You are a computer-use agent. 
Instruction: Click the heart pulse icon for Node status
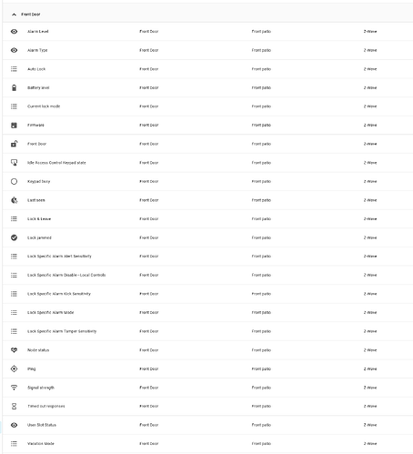click(14, 350)
